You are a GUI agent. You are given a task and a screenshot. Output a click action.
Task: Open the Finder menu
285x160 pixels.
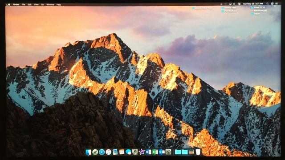point(16,4)
